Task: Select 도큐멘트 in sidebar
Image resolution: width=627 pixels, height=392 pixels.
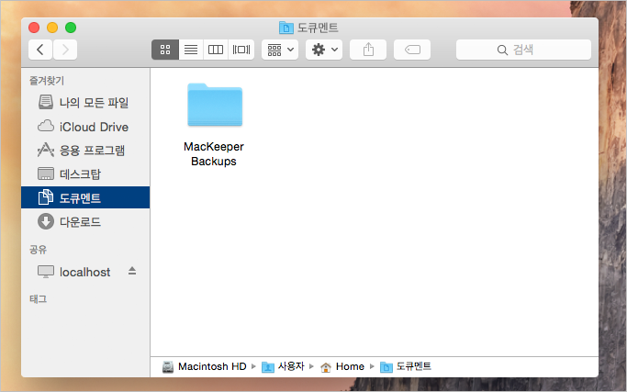Action: (x=85, y=197)
